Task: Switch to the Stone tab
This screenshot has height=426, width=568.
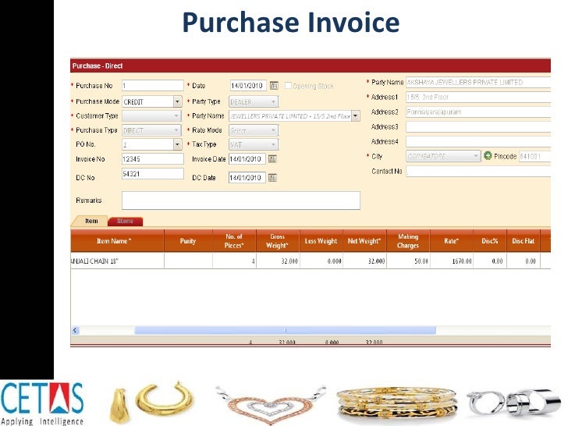Action: click(126, 221)
